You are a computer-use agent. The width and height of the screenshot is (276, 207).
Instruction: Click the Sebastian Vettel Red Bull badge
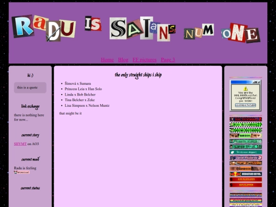[246, 174]
